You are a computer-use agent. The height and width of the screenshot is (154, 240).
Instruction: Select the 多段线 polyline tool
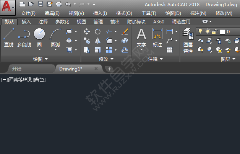pos(24,38)
